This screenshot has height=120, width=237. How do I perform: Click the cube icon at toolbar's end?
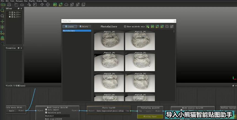pyautogui.click(x=84, y=4)
